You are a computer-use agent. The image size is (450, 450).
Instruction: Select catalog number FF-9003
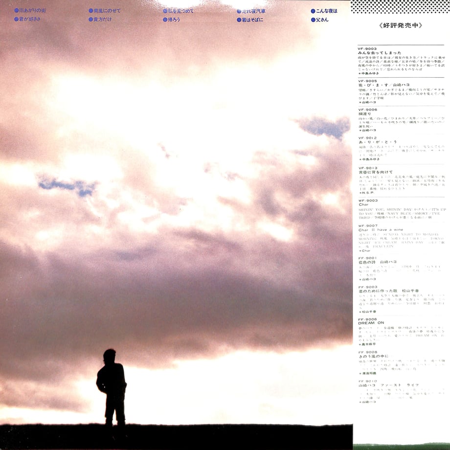(368, 287)
